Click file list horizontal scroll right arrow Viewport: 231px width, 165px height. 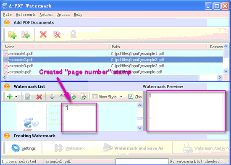point(220,77)
